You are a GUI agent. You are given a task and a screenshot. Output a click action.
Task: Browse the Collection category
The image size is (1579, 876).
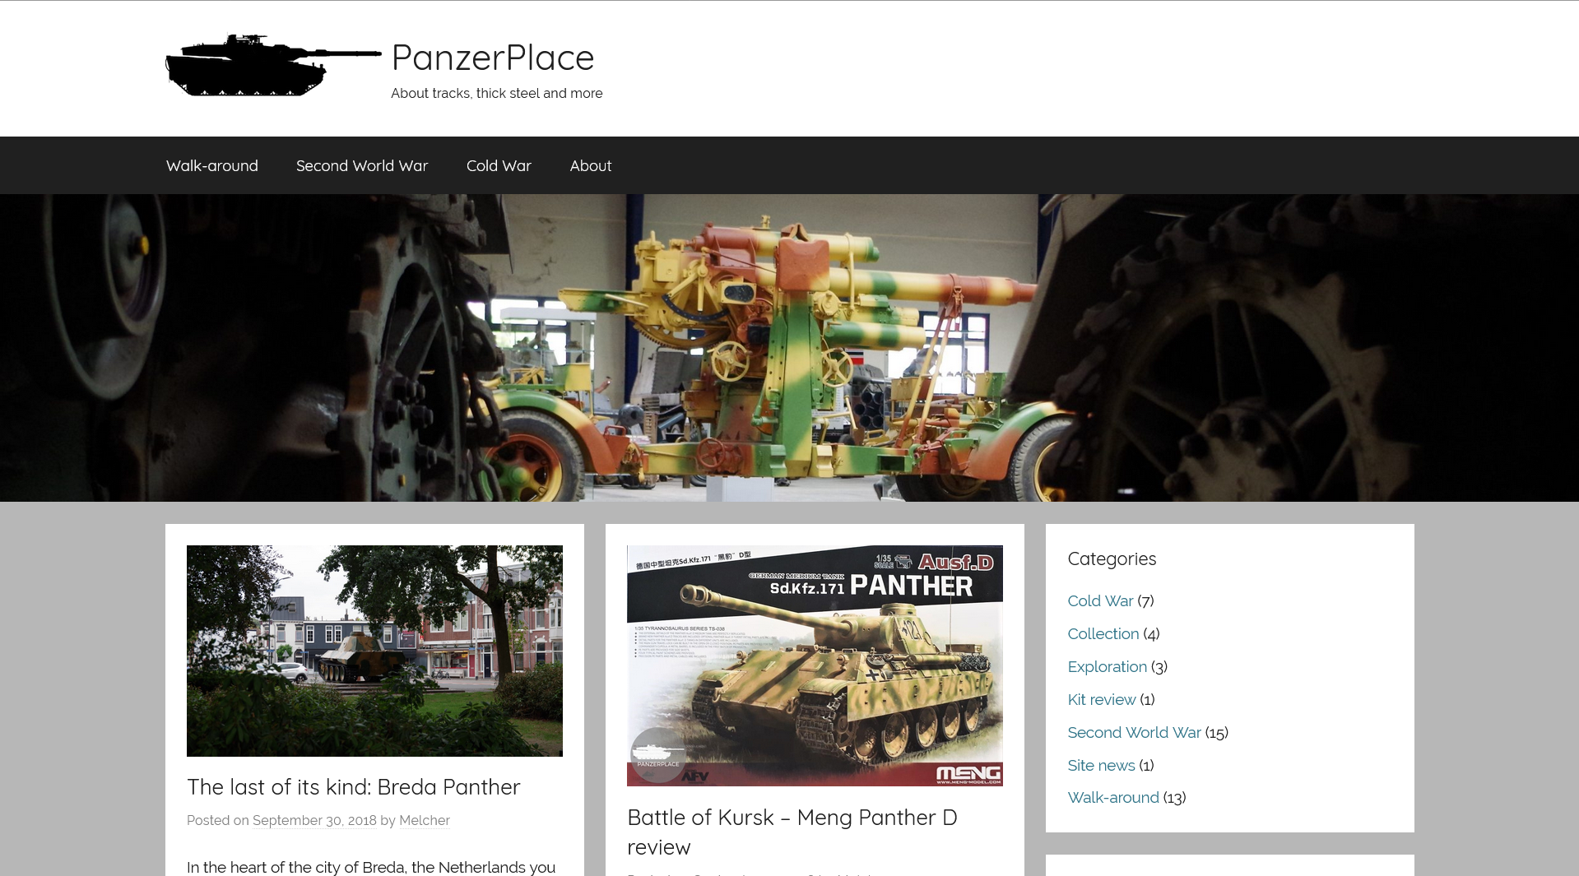click(x=1103, y=633)
